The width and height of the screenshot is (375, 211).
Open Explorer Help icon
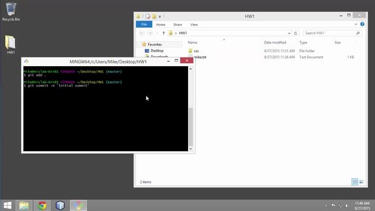tap(362, 24)
